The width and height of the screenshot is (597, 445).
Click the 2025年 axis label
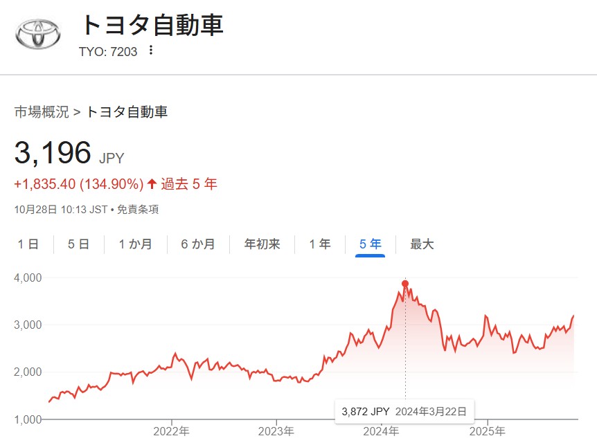[488, 431]
